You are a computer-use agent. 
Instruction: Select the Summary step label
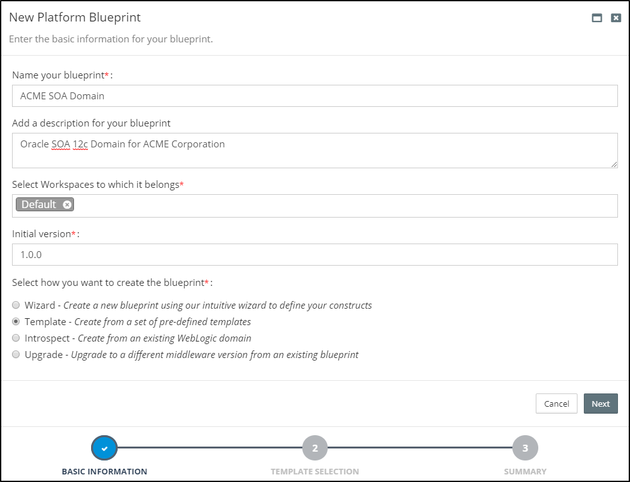pos(524,471)
